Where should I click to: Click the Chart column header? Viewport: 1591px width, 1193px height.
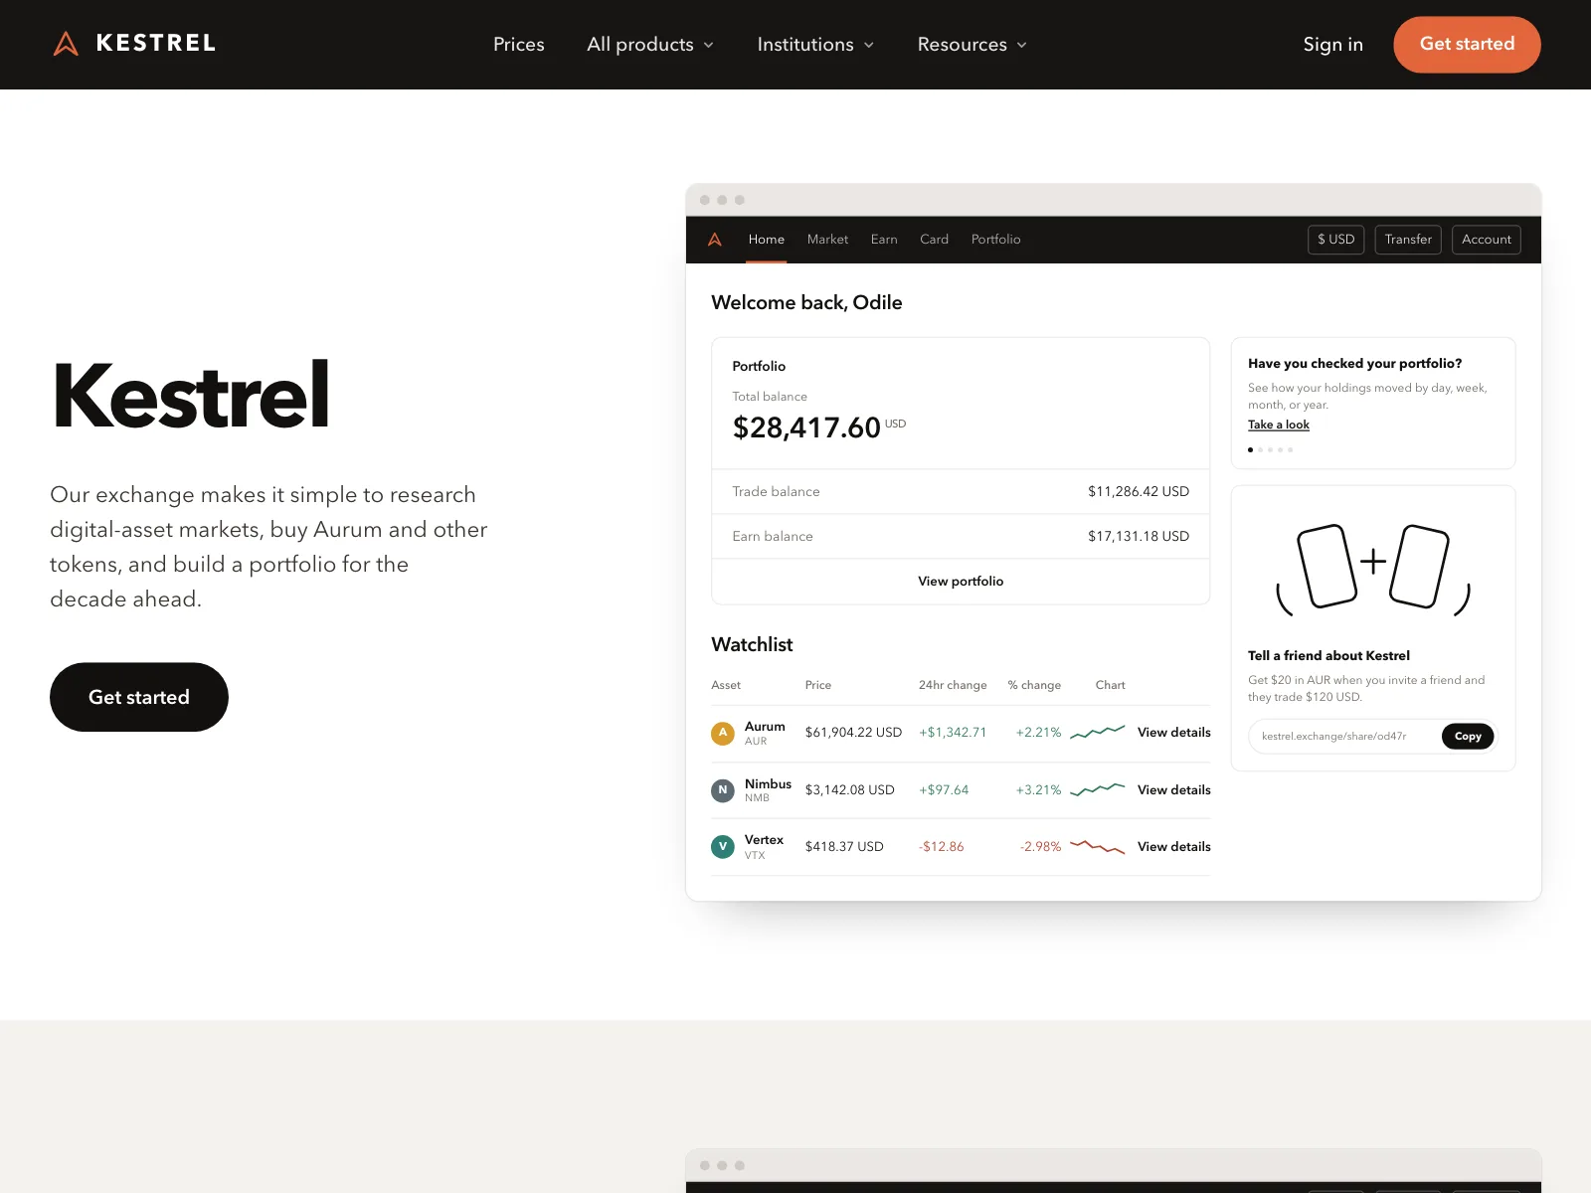pos(1110,685)
